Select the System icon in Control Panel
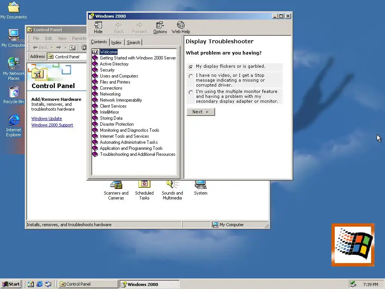 [x=201, y=188]
